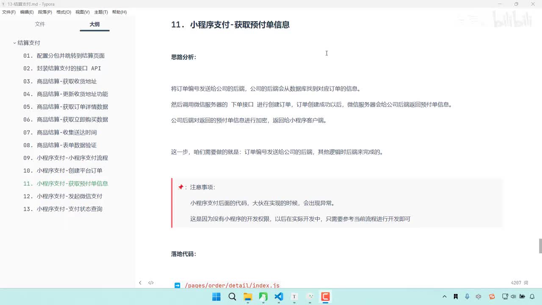Screen dimensions: 542x305
Task: Click the line 公司后端对返回的预付单信息进行加密
Action: coord(249,120)
